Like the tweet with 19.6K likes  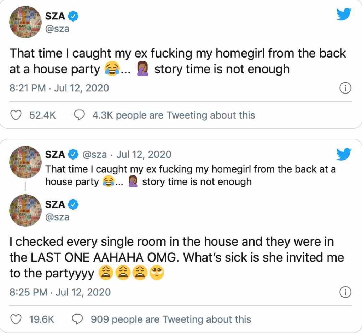16,319
